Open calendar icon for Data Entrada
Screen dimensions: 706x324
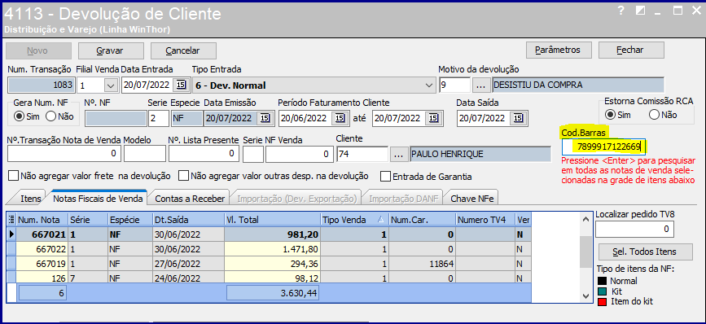click(181, 85)
